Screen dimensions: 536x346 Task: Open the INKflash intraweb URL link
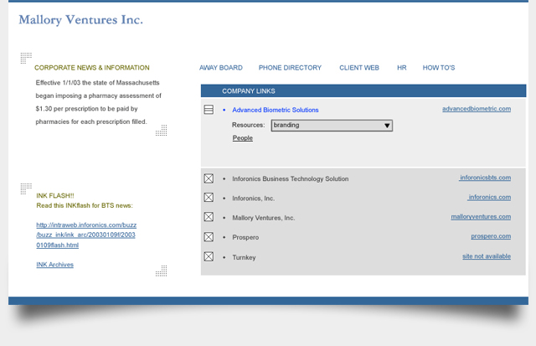tap(86, 235)
